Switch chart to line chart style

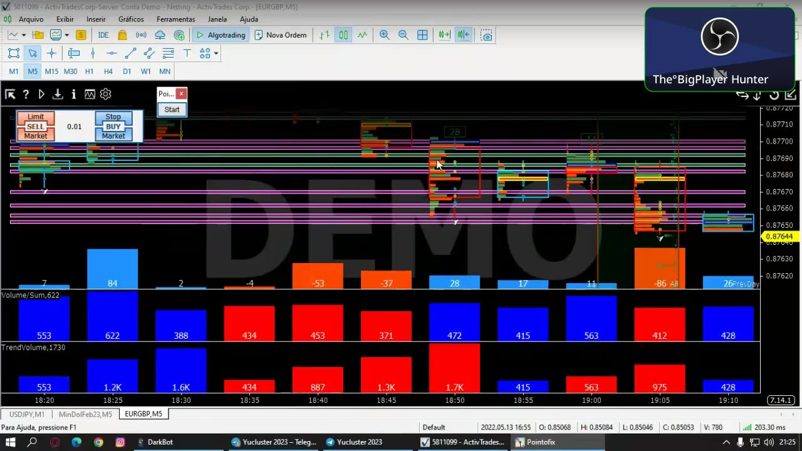point(363,35)
